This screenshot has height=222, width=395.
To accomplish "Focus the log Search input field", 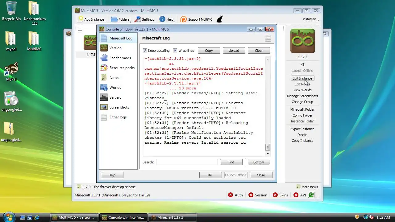I will coord(187,162).
